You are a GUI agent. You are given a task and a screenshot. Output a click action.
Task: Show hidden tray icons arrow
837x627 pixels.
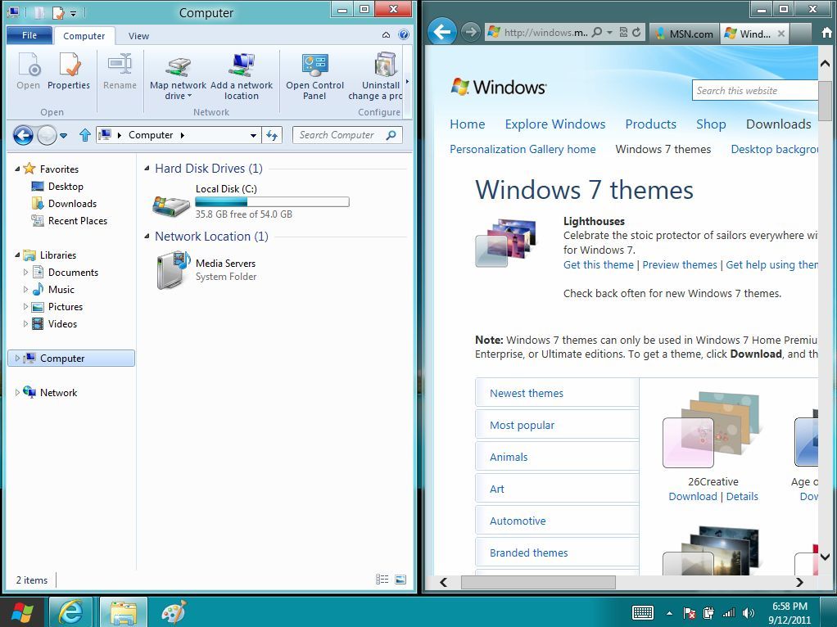tap(669, 613)
